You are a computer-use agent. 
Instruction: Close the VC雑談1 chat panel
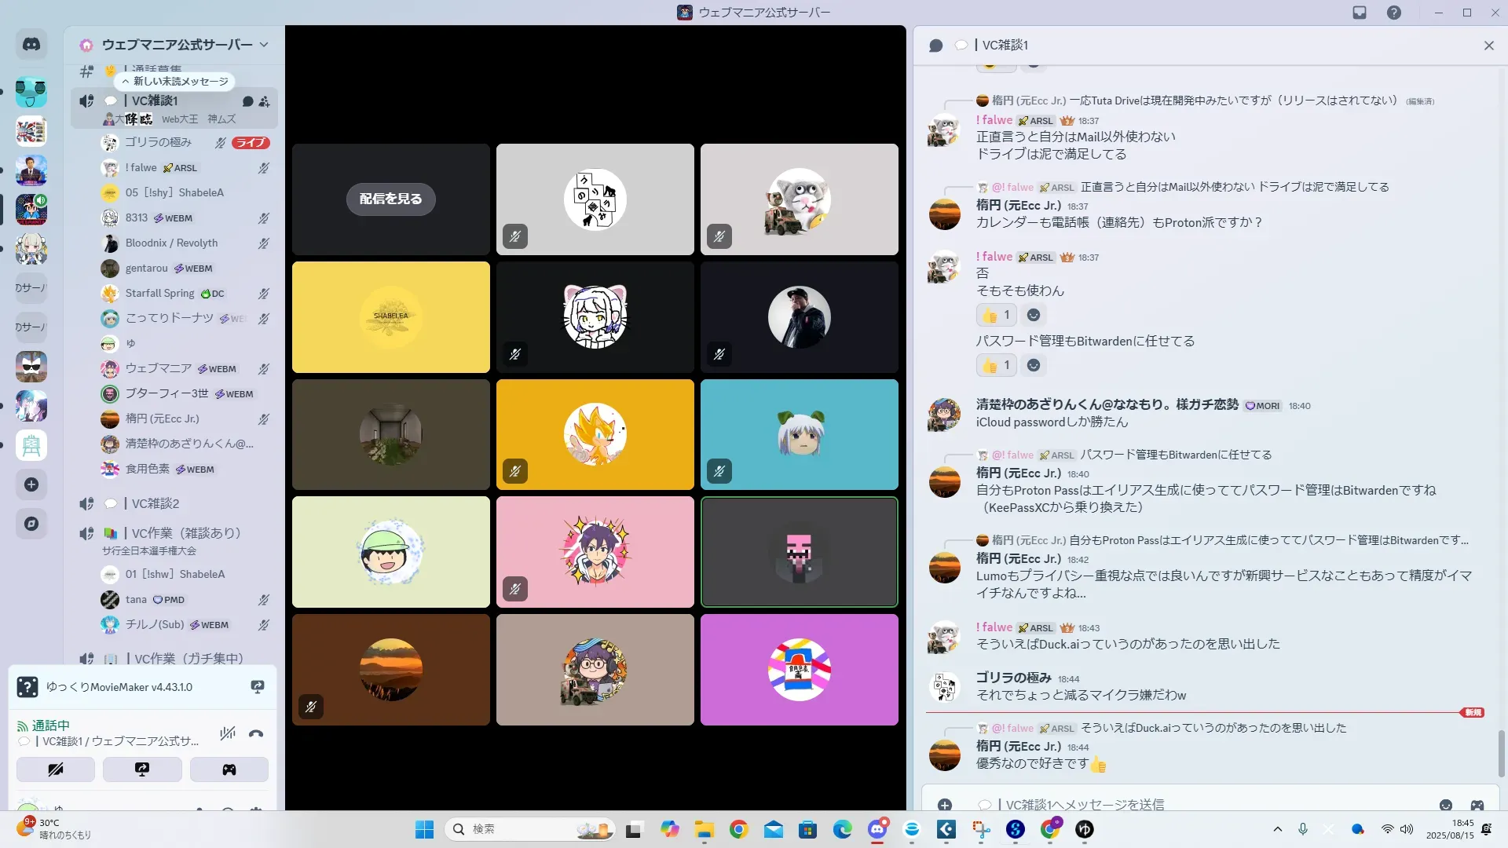pyautogui.click(x=1488, y=46)
